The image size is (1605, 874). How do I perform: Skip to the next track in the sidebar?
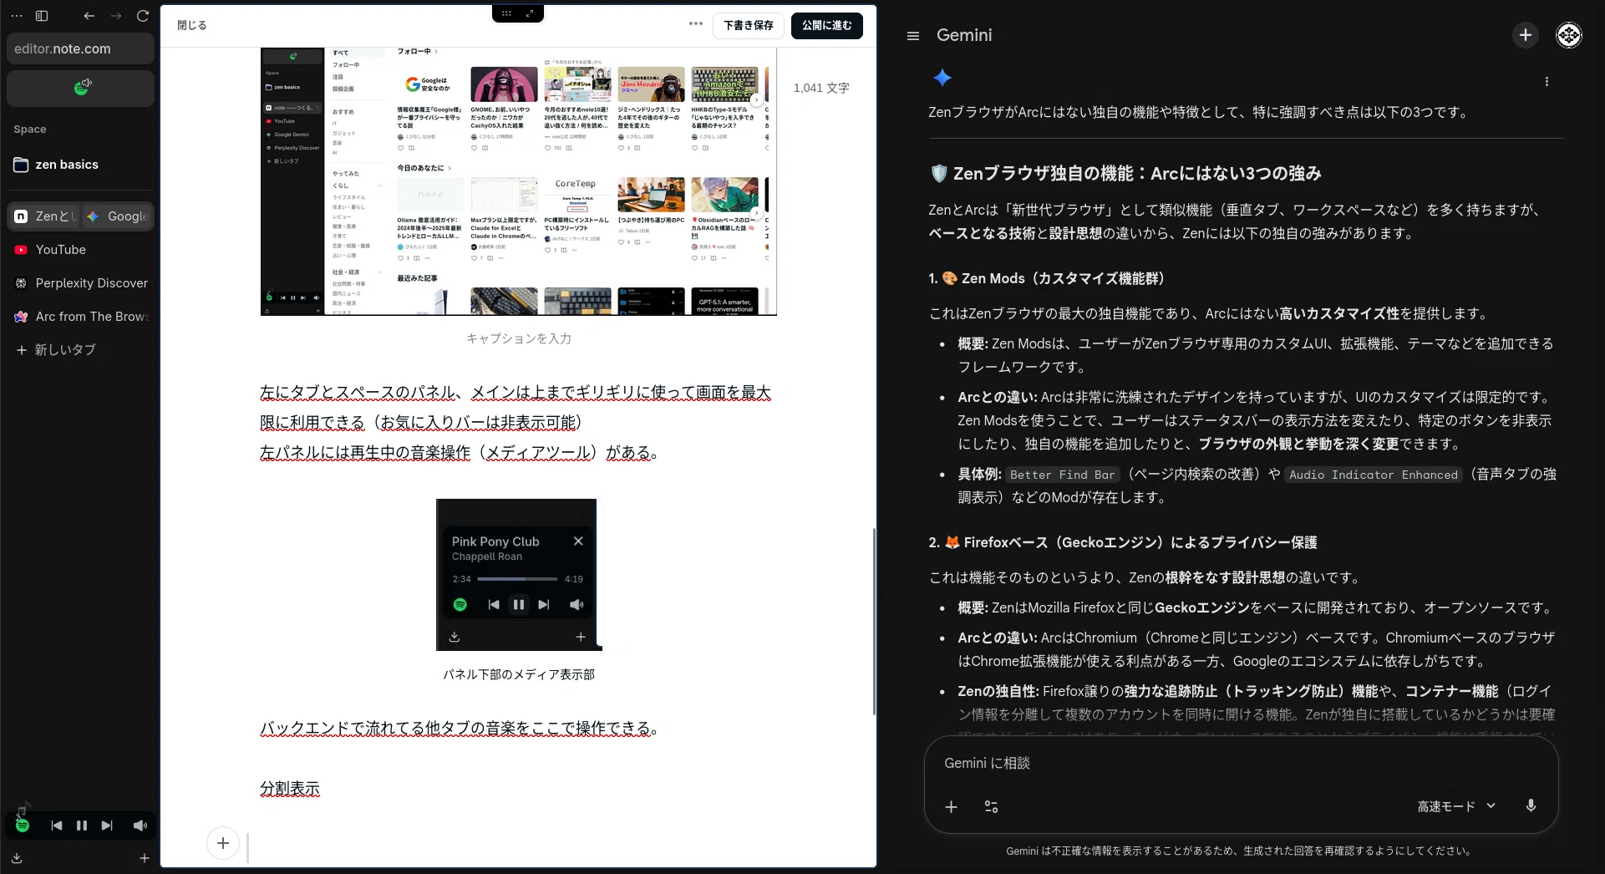pyautogui.click(x=107, y=826)
